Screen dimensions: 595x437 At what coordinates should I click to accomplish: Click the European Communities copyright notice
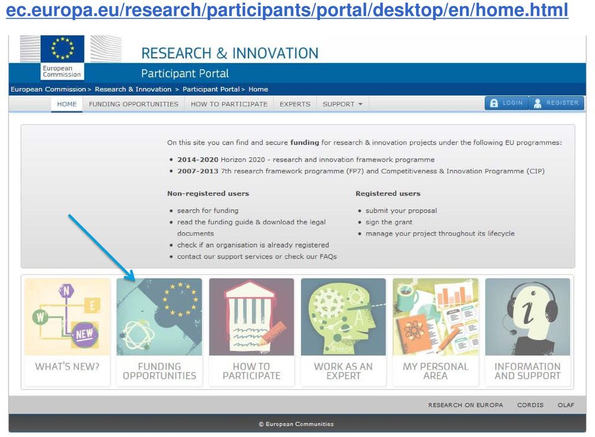[296, 424]
